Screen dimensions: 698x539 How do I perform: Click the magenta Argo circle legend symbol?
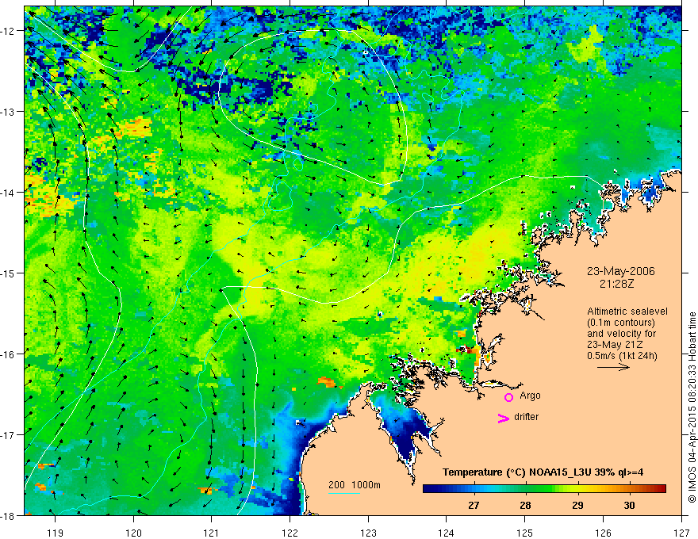tap(508, 397)
